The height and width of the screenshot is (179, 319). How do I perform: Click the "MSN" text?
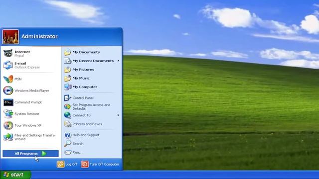pos(18,79)
